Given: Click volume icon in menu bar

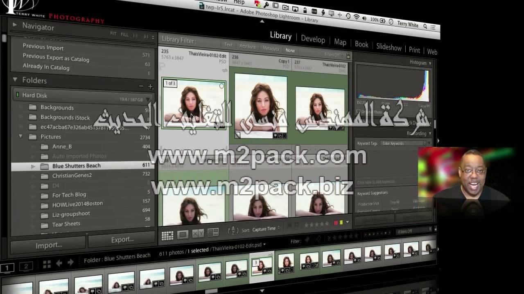Looking at the screenshot, I should pos(364,18).
